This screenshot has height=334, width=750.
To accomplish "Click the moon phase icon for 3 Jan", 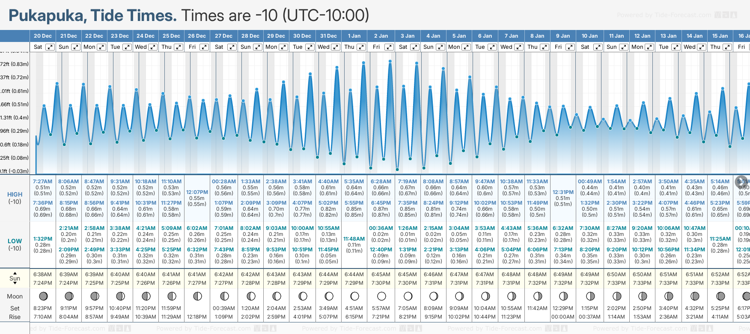I will click(x=408, y=296).
